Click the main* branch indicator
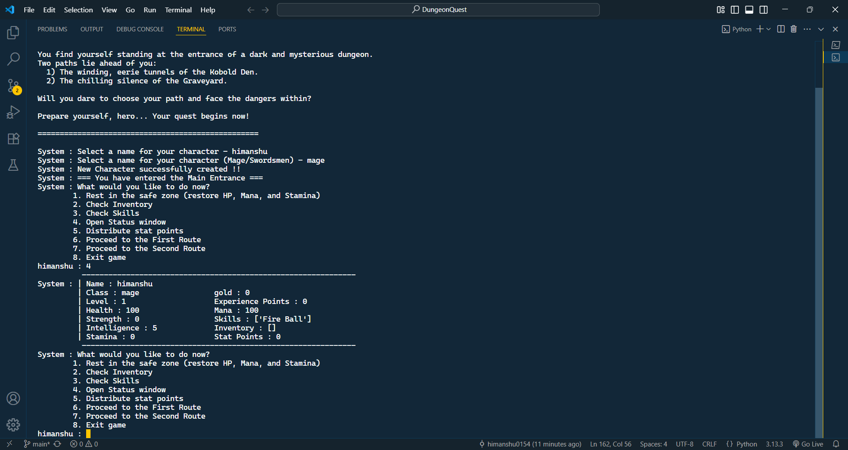Viewport: 848px width, 450px height. [x=37, y=444]
